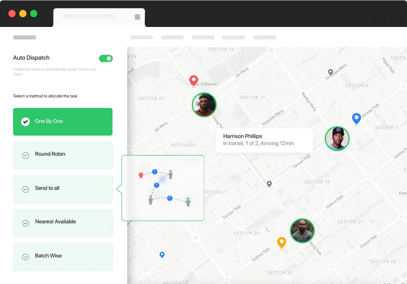Click the 'Auto Dispatch' heading text
Viewport: 407px width, 284px height.
[31, 58]
